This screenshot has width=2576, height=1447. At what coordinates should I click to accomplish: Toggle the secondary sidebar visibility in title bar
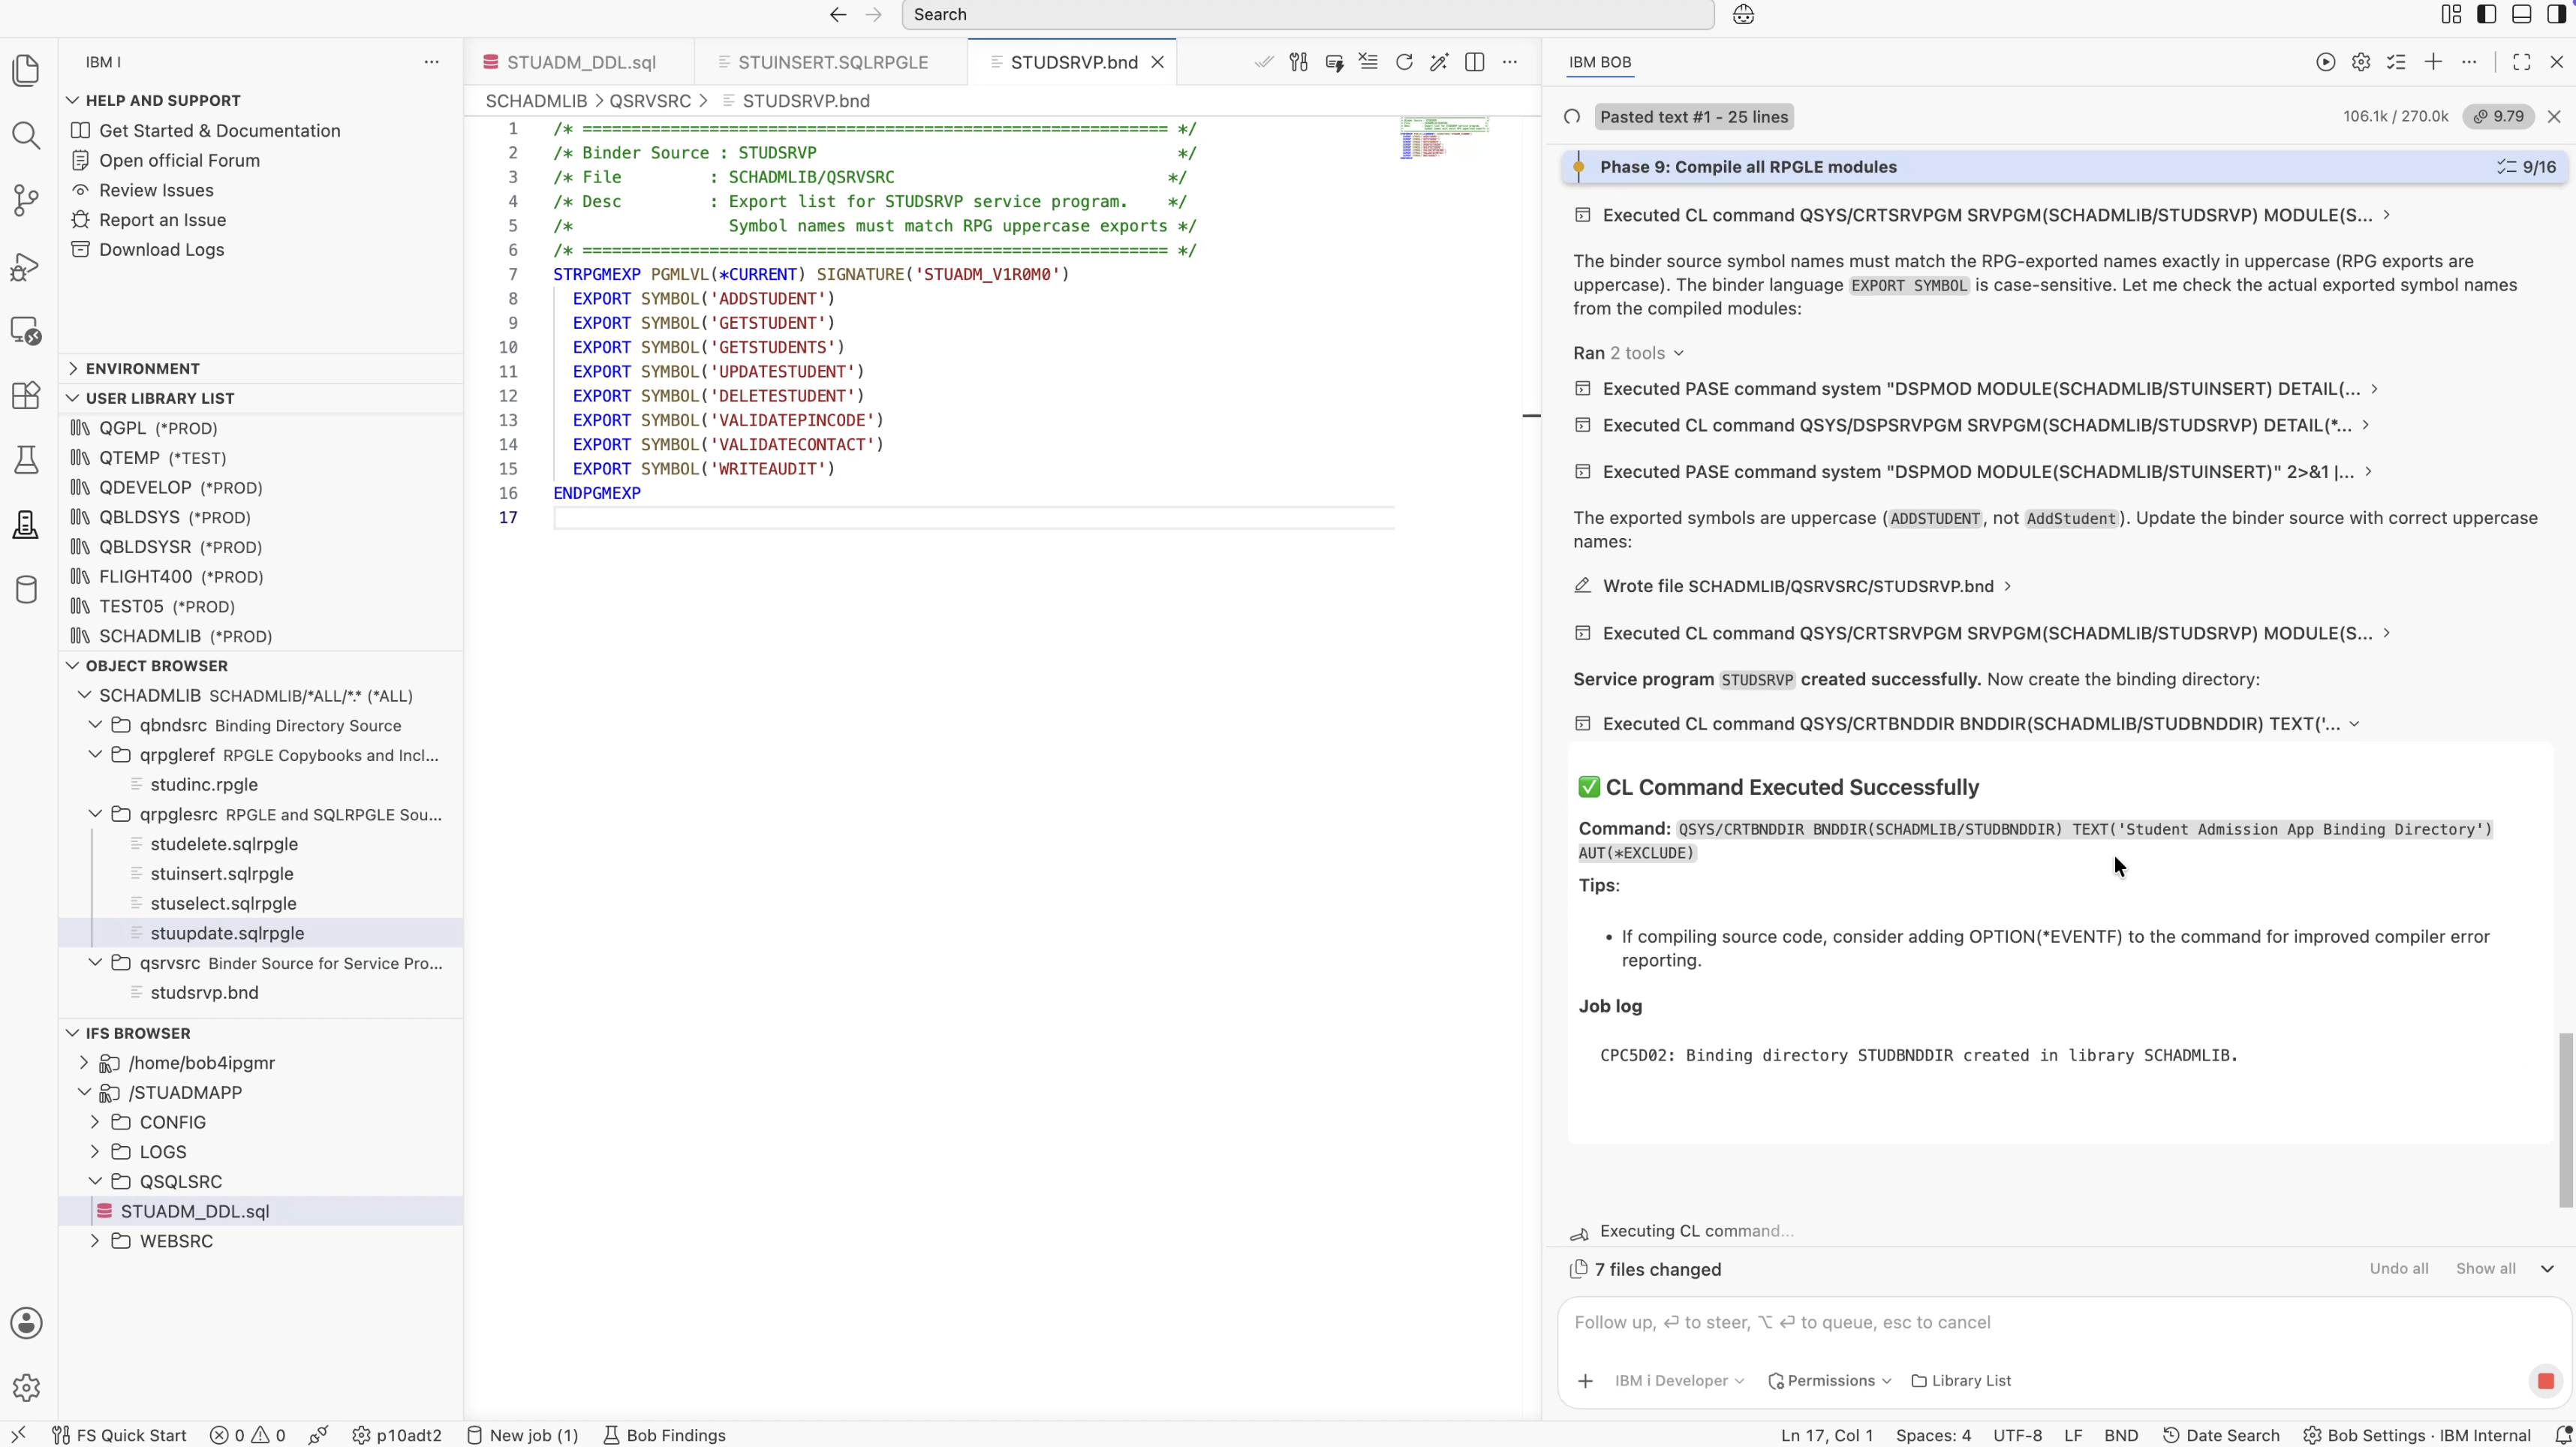click(2557, 14)
